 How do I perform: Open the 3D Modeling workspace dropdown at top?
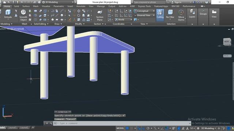(x=58, y=2)
